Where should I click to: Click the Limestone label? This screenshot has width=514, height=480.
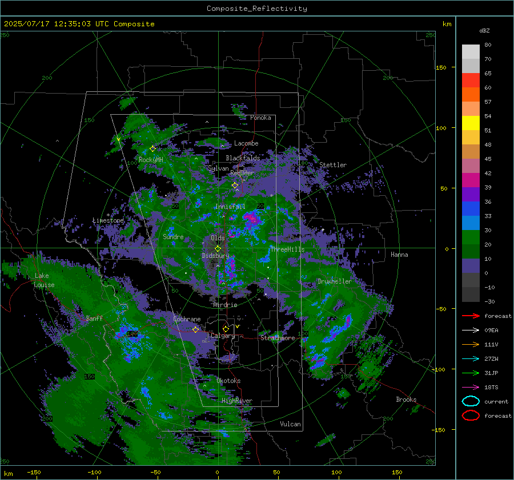[x=108, y=220]
